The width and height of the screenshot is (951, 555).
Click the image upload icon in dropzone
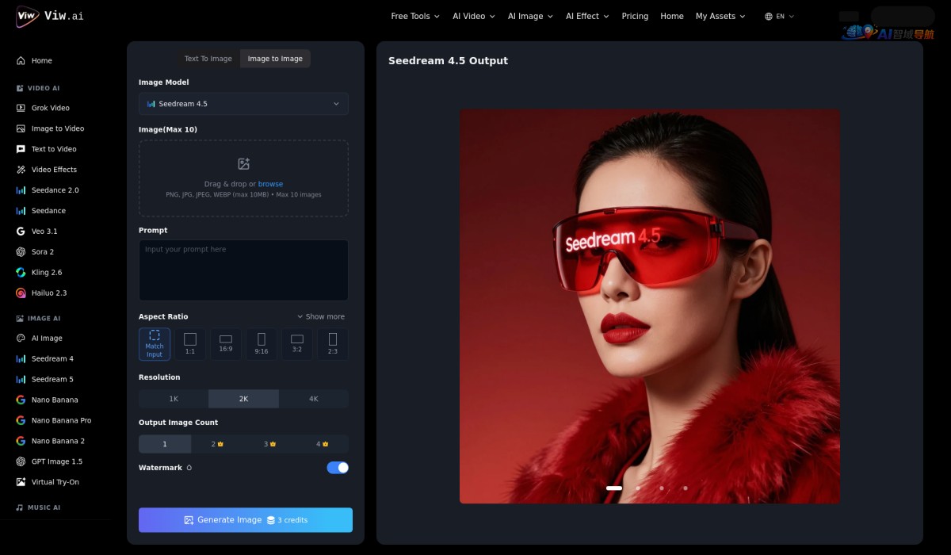pyautogui.click(x=243, y=164)
